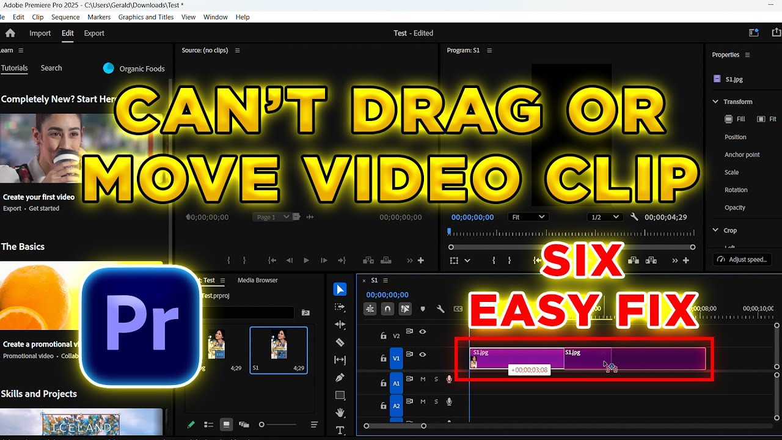The width and height of the screenshot is (782, 440).
Task: Add a marker in the timeline
Action: (423, 309)
